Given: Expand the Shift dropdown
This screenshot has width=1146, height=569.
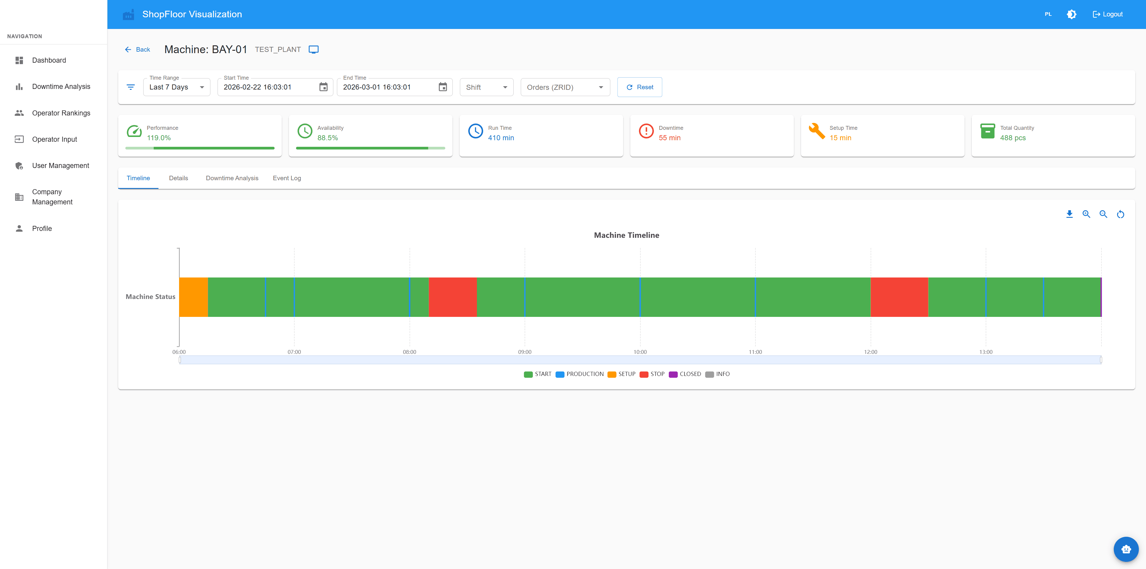Looking at the screenshot, I should [x=487, y=87].
